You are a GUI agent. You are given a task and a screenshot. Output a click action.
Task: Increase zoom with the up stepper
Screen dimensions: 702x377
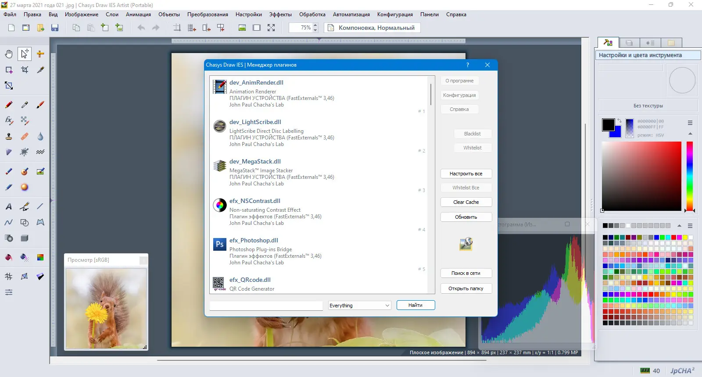(315, 25)
